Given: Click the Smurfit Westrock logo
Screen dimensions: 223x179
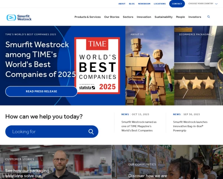Looking at the screenshot, I should [19, 18].
